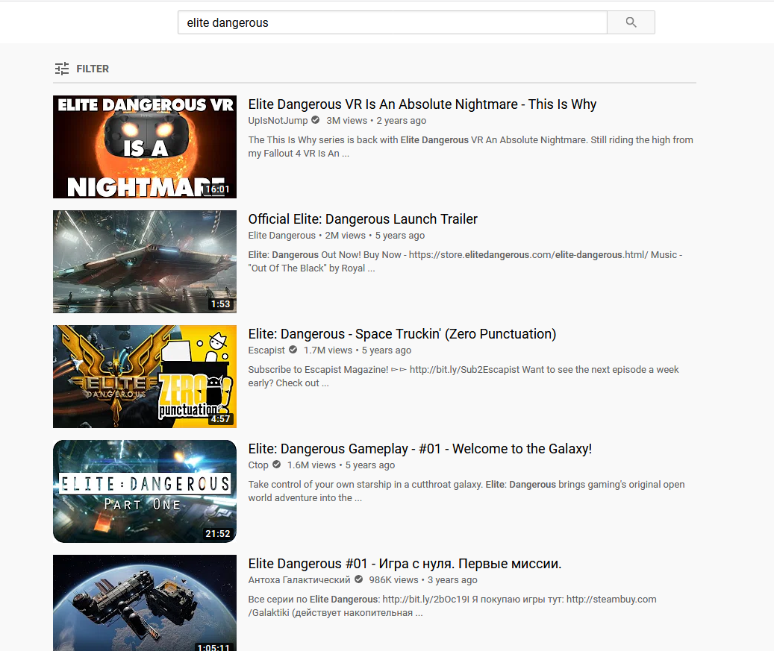This screenshot has width=774, height=651.
Task: Click '1.7M views' under the Escapist video
Action: [328, 350]
